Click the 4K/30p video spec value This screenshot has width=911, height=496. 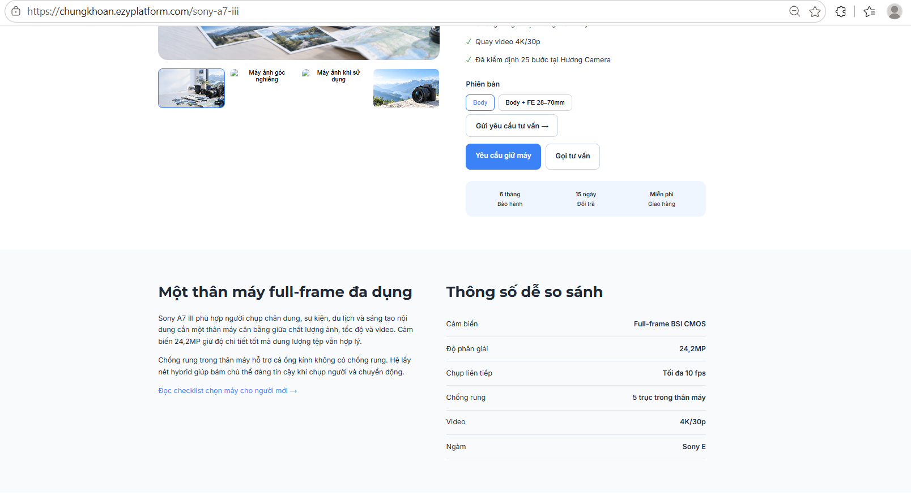tap(693, 422)
